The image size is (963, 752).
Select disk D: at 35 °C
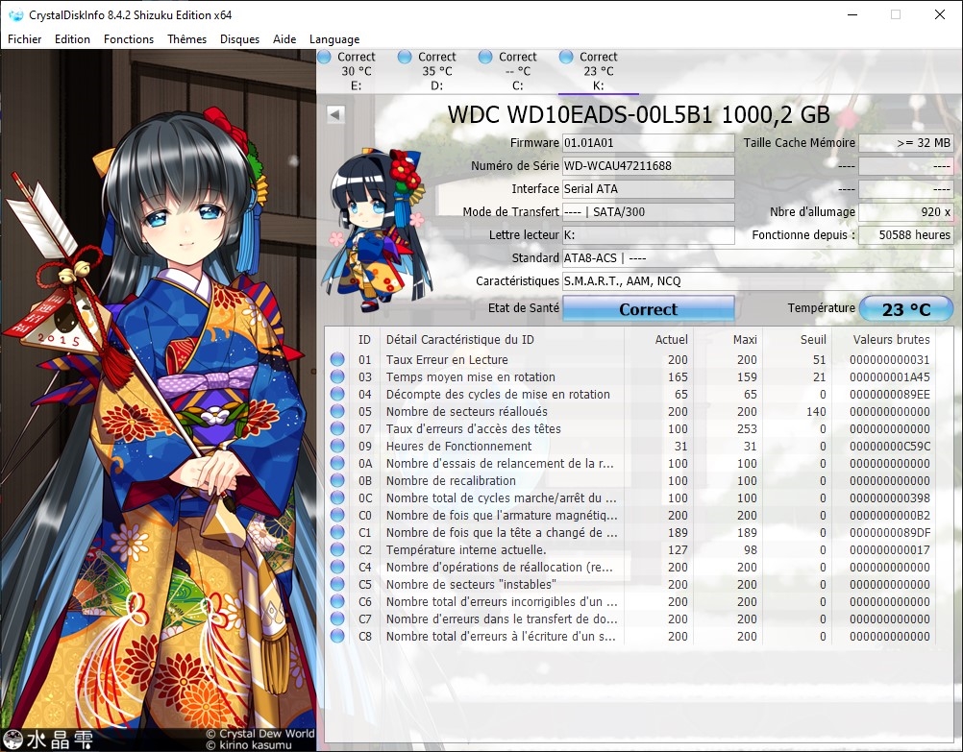click(x=436, y=71)
